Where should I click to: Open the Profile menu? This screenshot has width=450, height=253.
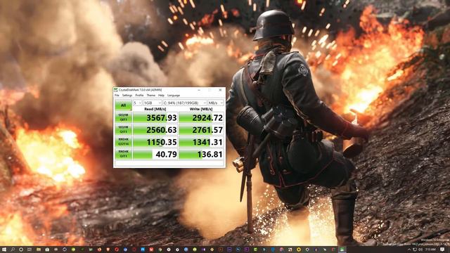tap(139, 96)
